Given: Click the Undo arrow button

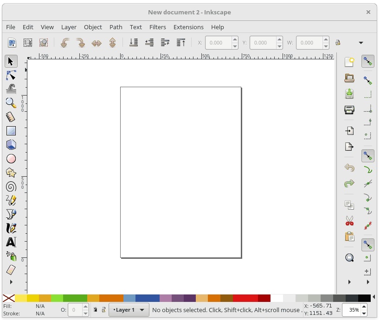Looking at the screenshot, I should (x=349, y=168).
